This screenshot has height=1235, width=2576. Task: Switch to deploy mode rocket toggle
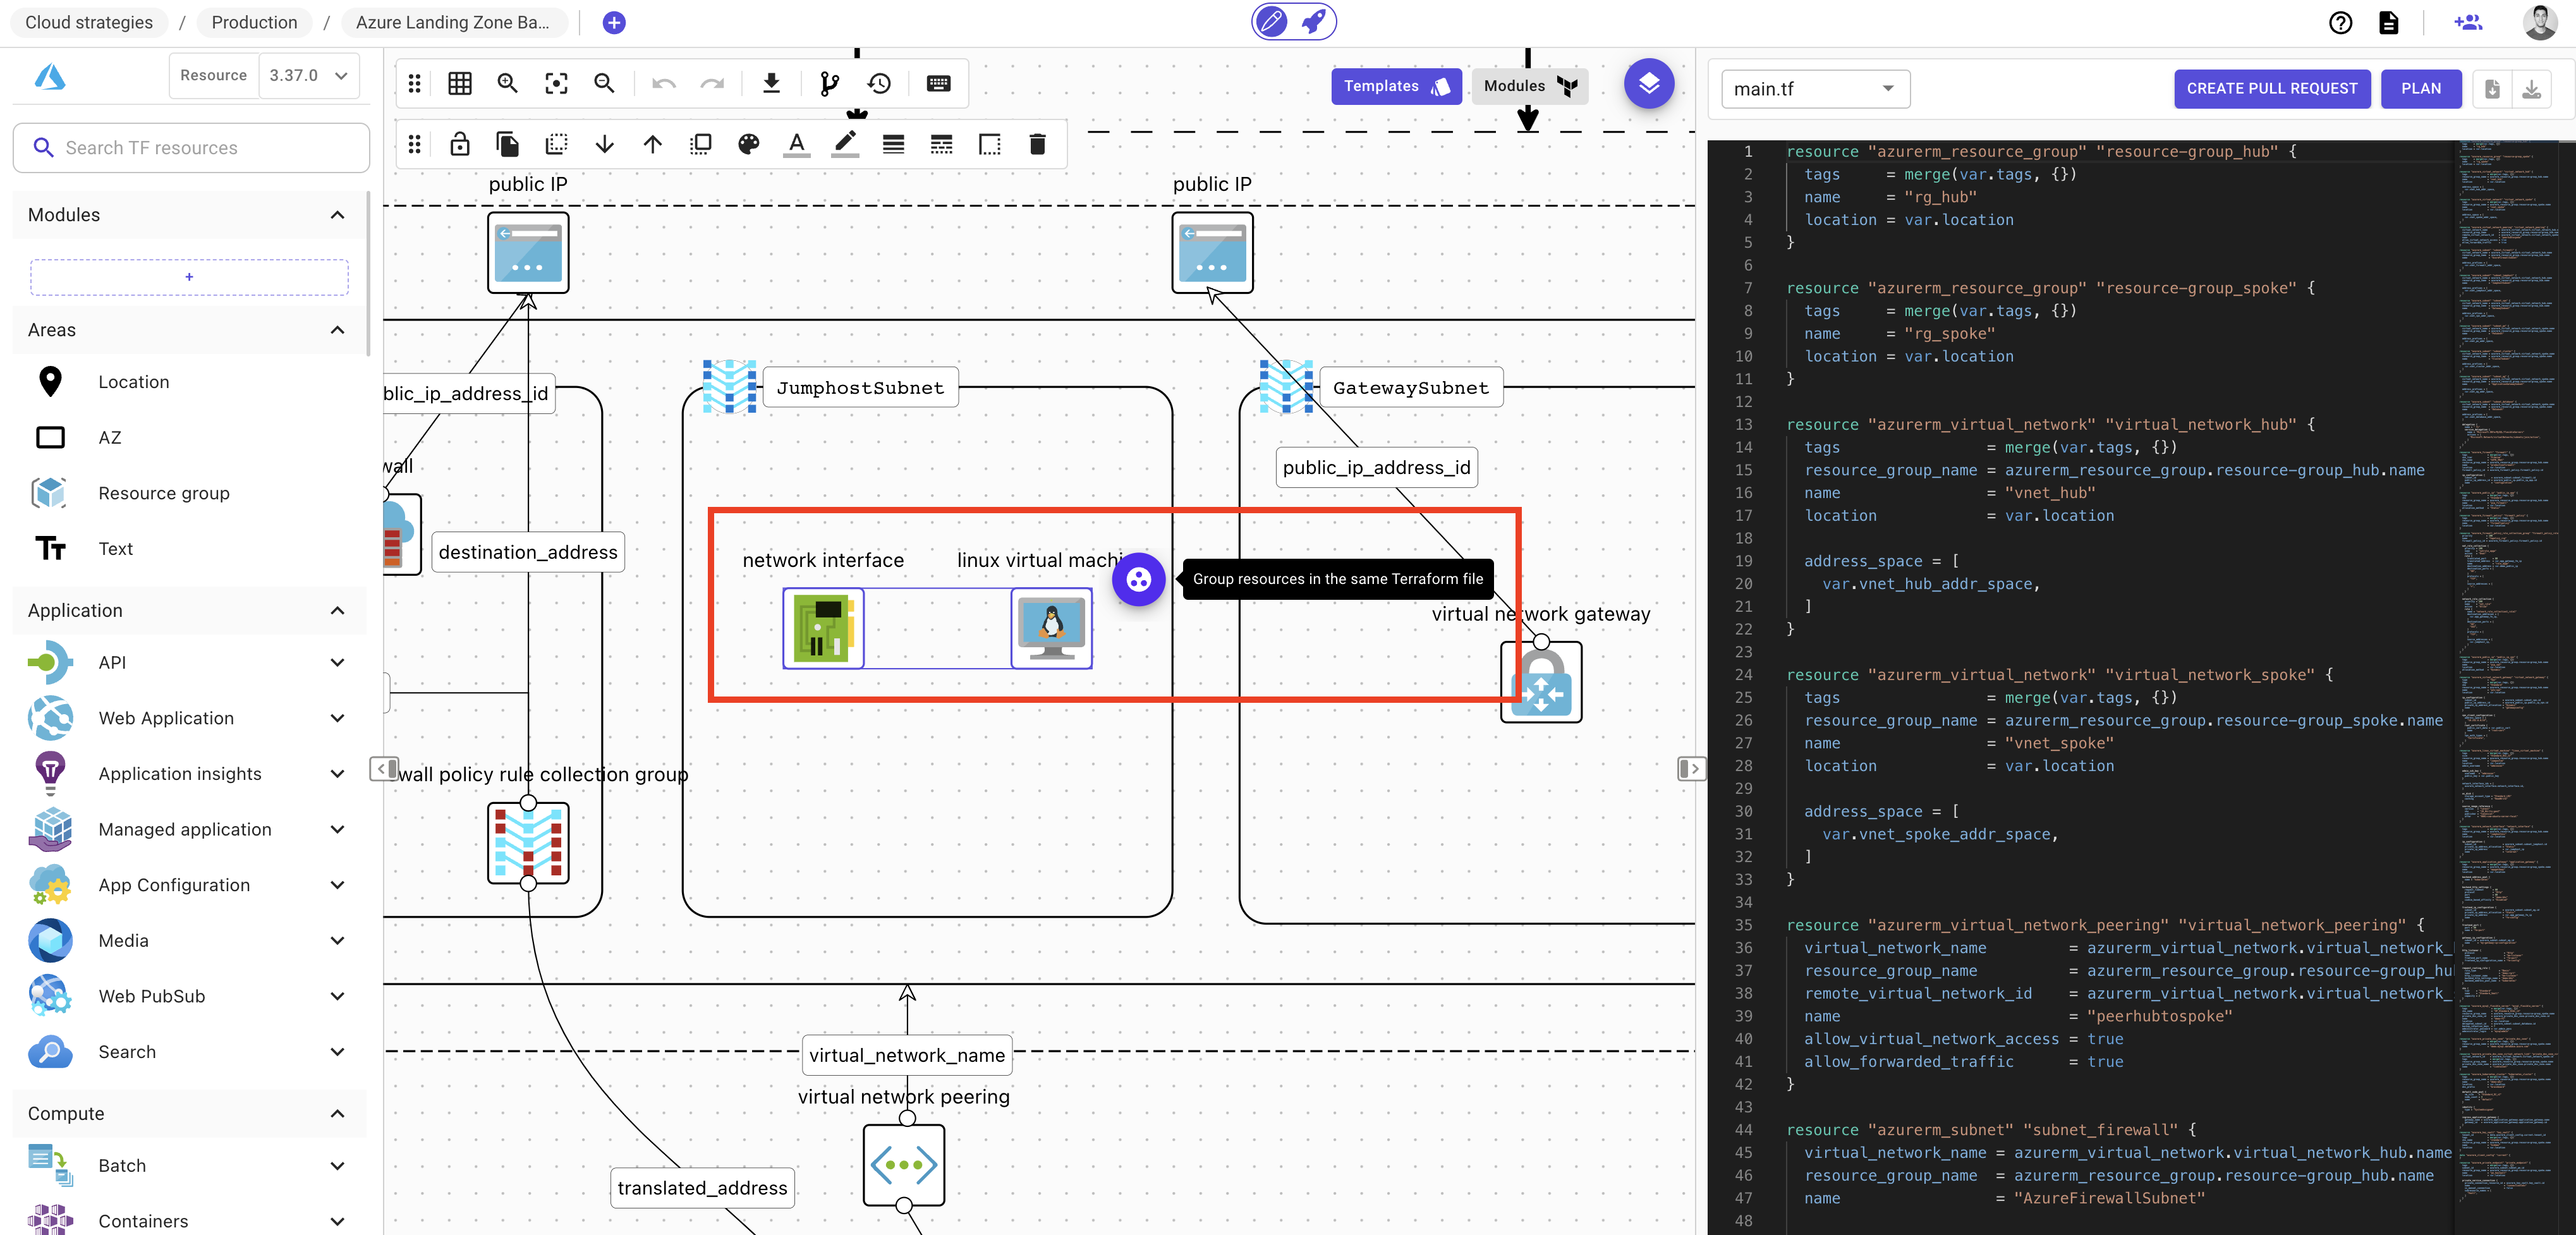click(1314, 22)
